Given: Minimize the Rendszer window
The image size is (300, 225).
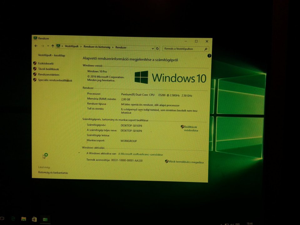Looking at the screenshot, I should click(x=186, y=41).
